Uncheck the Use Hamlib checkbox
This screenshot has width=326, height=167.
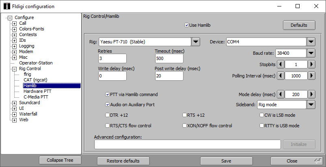(187, 25)
